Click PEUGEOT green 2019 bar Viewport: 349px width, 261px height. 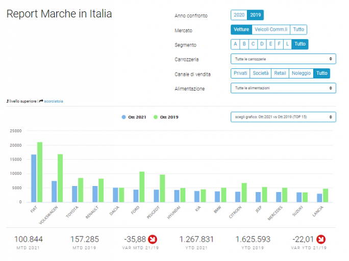[162, 188]
